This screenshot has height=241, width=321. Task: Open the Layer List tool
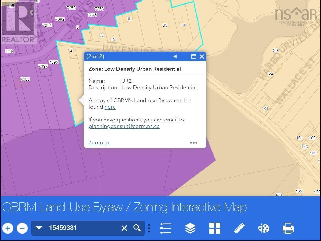(x=190, y=228)
